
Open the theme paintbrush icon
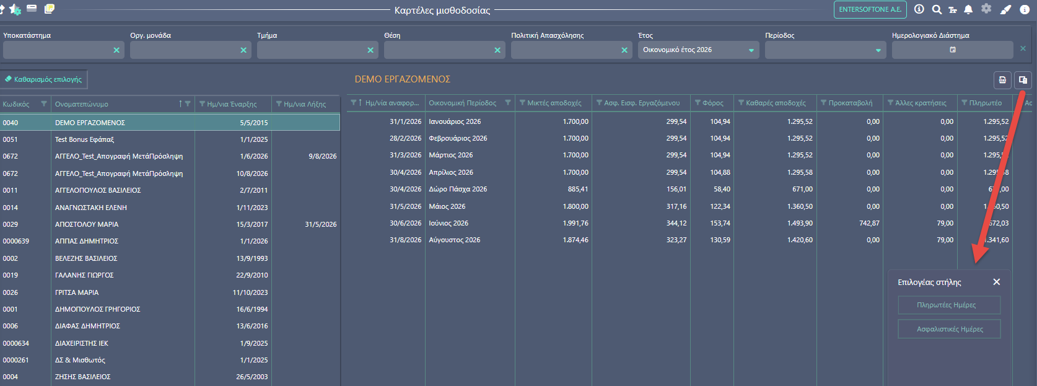(1005, 9)
